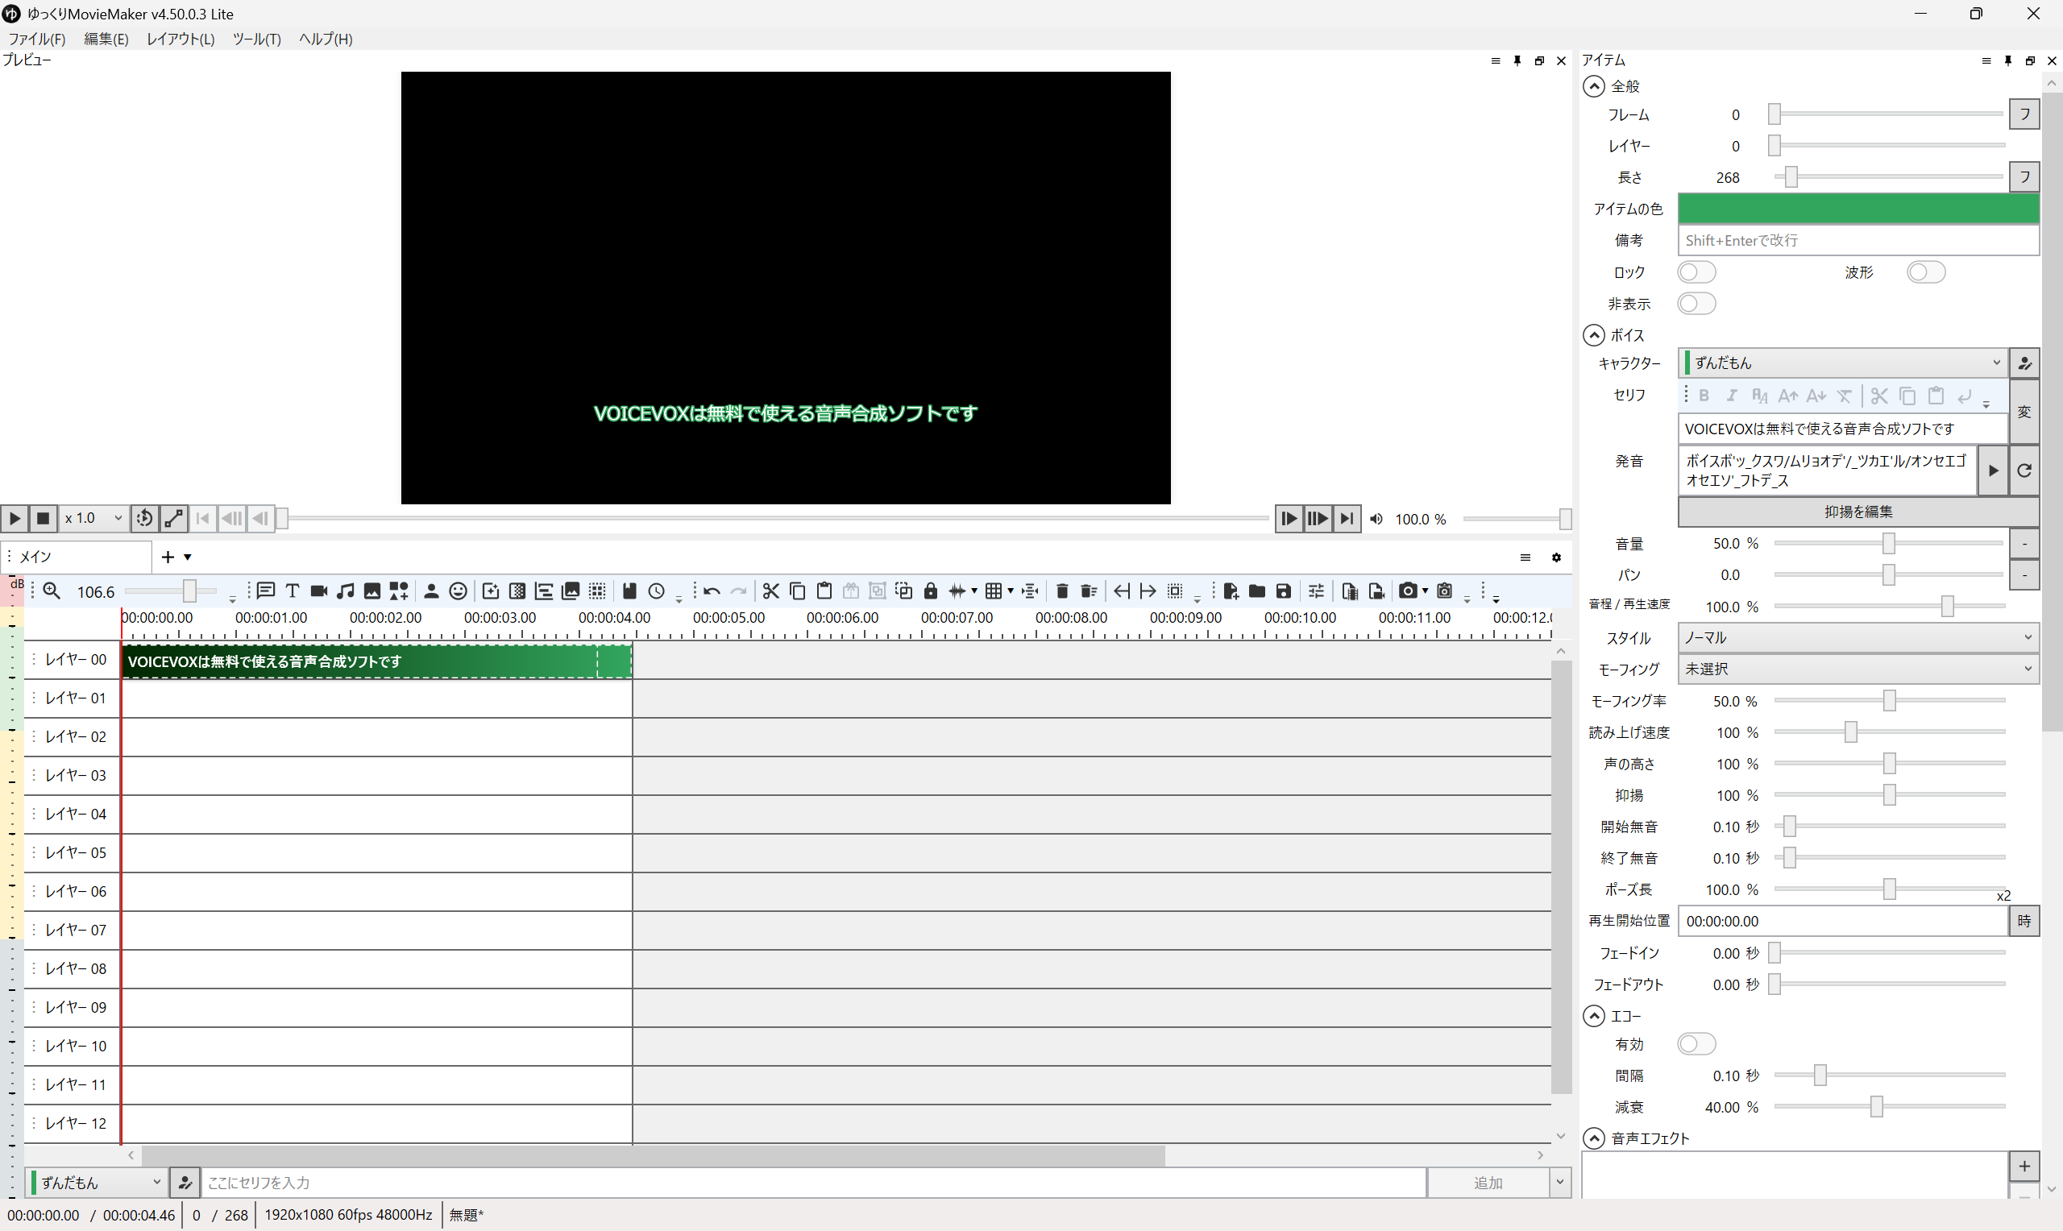
Task: Open the ツール(T) menu
Action: [256, 39]
